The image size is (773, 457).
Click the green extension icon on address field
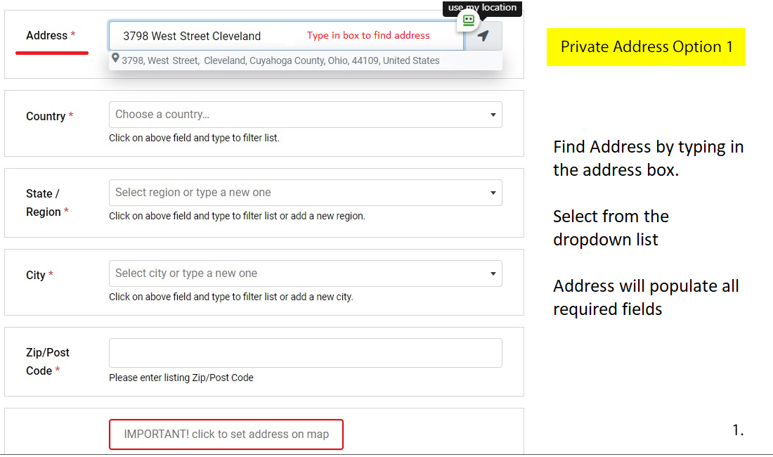469,21
